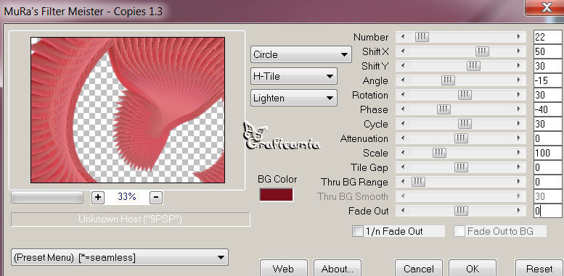The image size is (564, 276).
Task: Open the H-Tile mode dropdown
Action: pyautogui.click(x=293, y=76)
